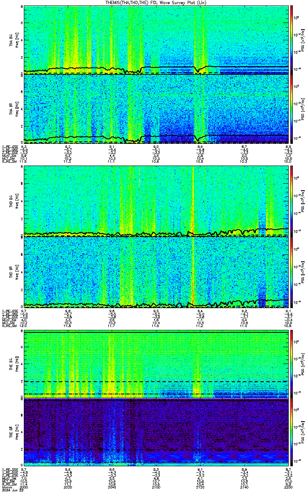
Task: Click the color bar beside THA B-perpendicular panel
Action: pyautogui.click(x=292, y=40)
